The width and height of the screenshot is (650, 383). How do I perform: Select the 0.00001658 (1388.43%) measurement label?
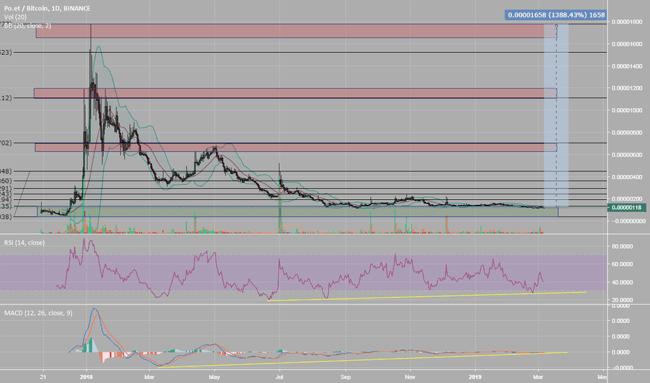[556, 15]
